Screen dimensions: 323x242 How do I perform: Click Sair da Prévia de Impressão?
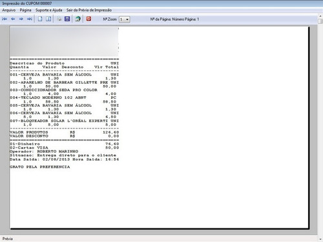point(89,10)
